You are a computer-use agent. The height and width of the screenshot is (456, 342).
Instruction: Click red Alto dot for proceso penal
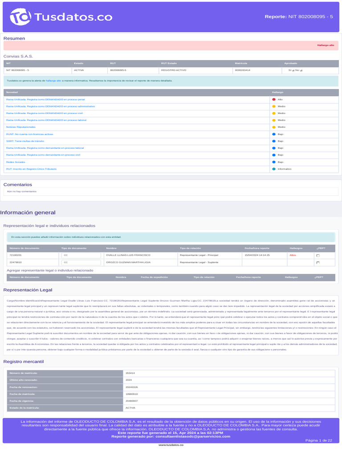pyautogui.click(x=274, y=99)
